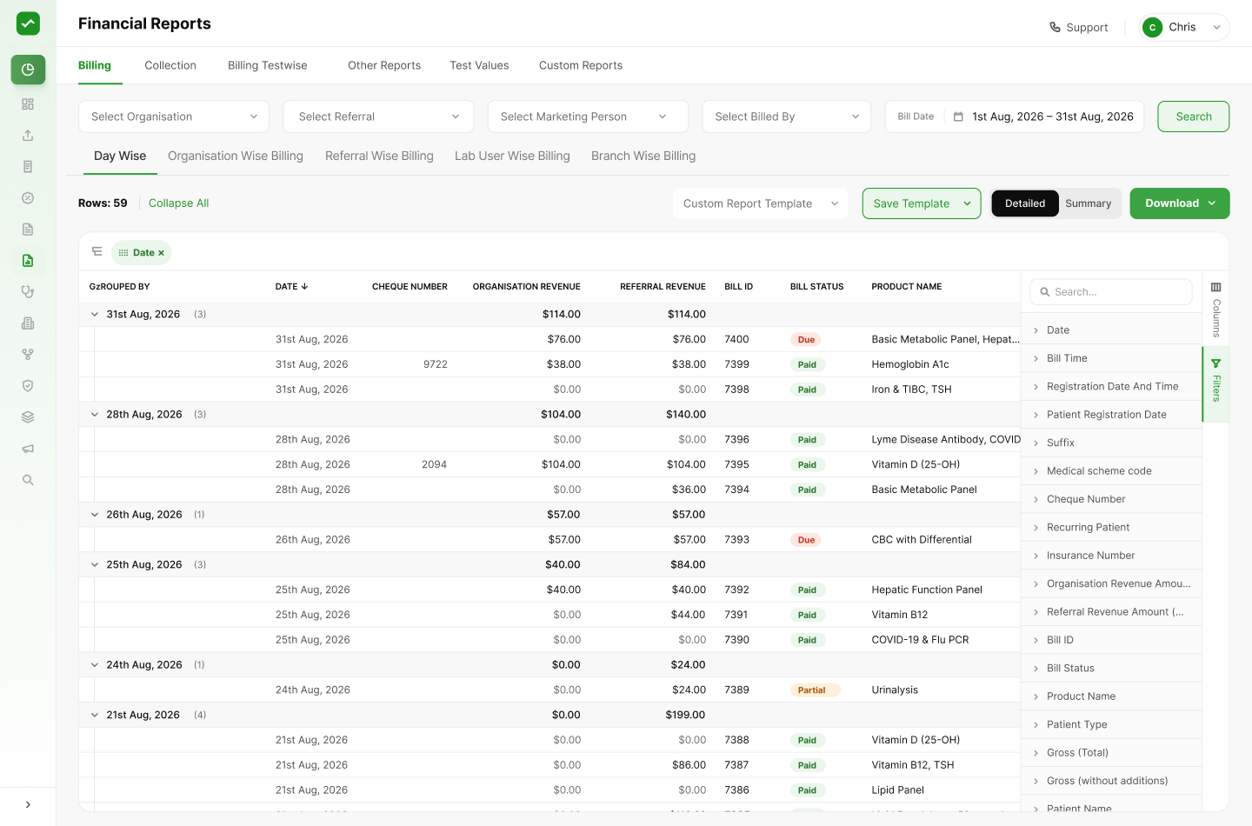Click the row group indent icon
This screenshot has height=826, width=1252.
[x=97, y=252]
